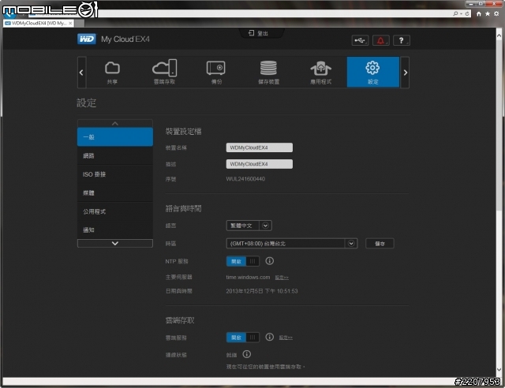505x388 pixels.
Task: Open the Storage (儲存裝置) disk icon
Action: pyautogui.click(x=268, y=72)
